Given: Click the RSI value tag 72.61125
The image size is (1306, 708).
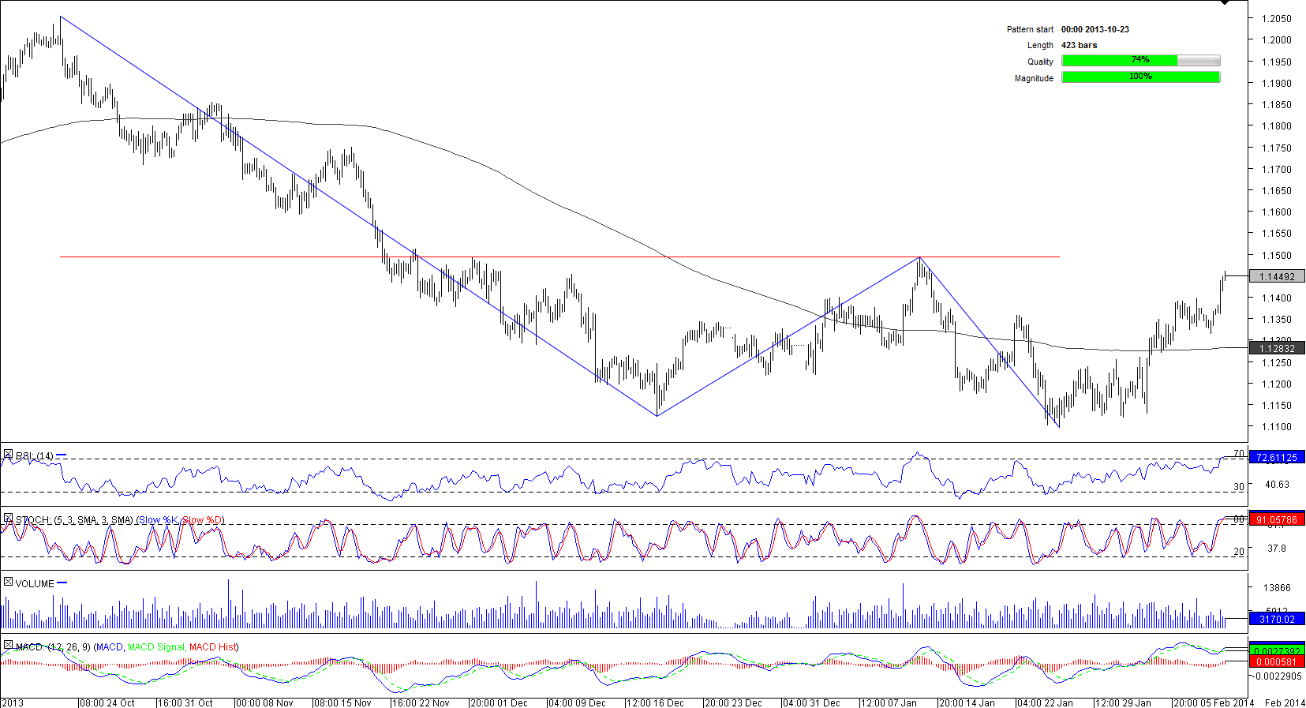Looking at the screenshot, I should (x=1277, y=457).
